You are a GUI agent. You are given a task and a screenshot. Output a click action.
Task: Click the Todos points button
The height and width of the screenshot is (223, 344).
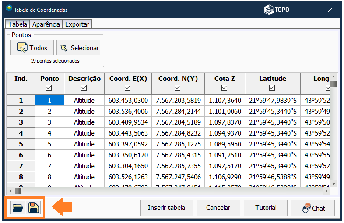click(x=32, y=48)
